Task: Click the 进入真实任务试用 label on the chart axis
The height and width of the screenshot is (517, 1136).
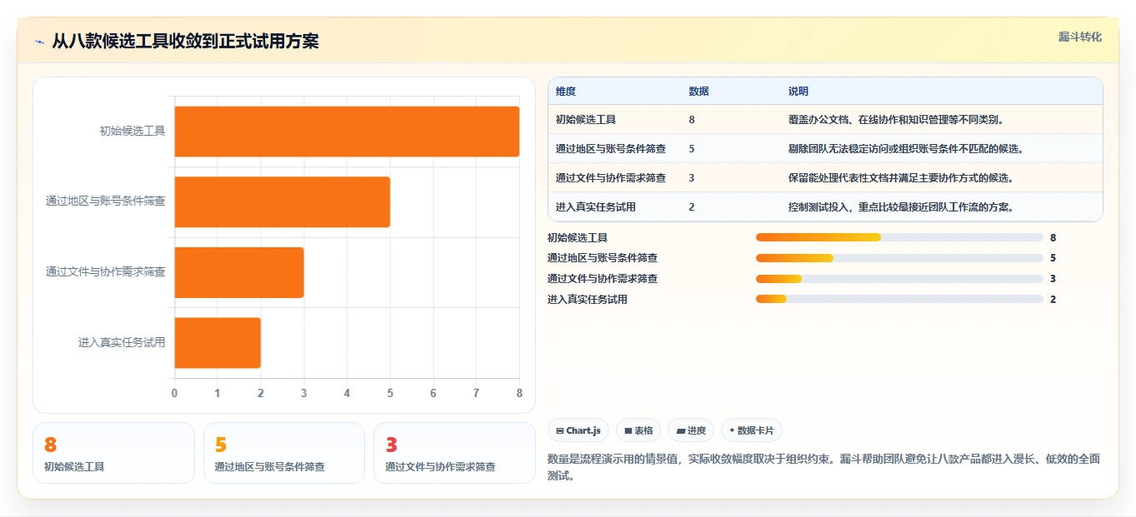Action: pyautogui.click(x=122, y=342)
